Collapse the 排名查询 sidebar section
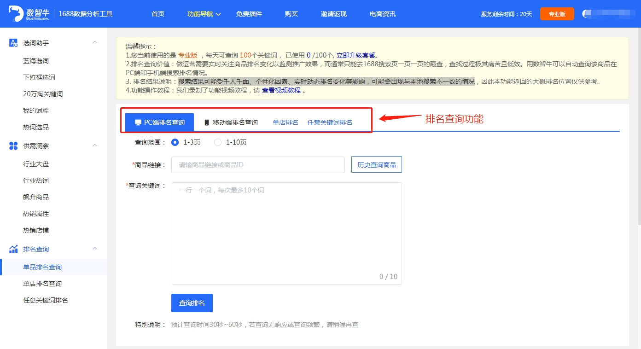This screenshot has height=349, width=641. point(94,248)
